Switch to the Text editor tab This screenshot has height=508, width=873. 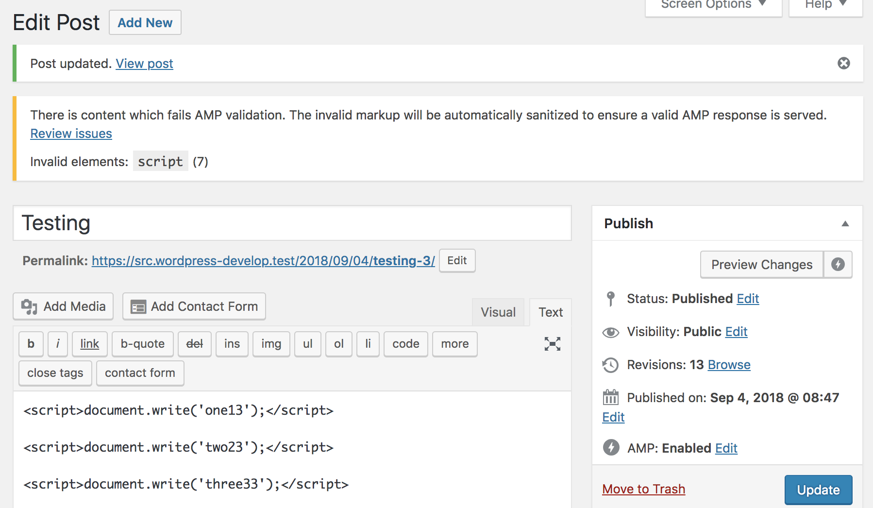551,312
